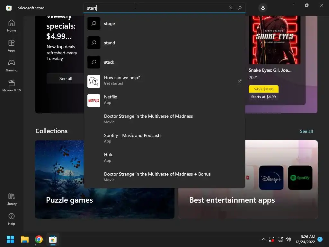Click the sync status tray icon

click(x=271, y=239)
